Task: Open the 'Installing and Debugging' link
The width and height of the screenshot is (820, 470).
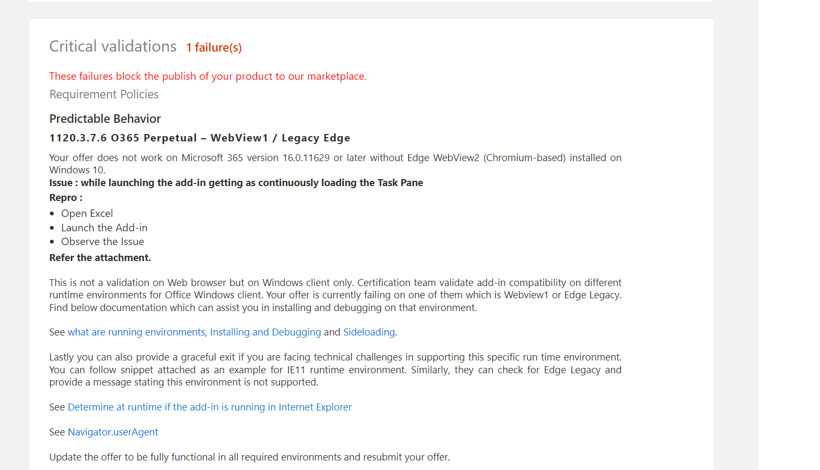Action: click(x=265, y=332)
